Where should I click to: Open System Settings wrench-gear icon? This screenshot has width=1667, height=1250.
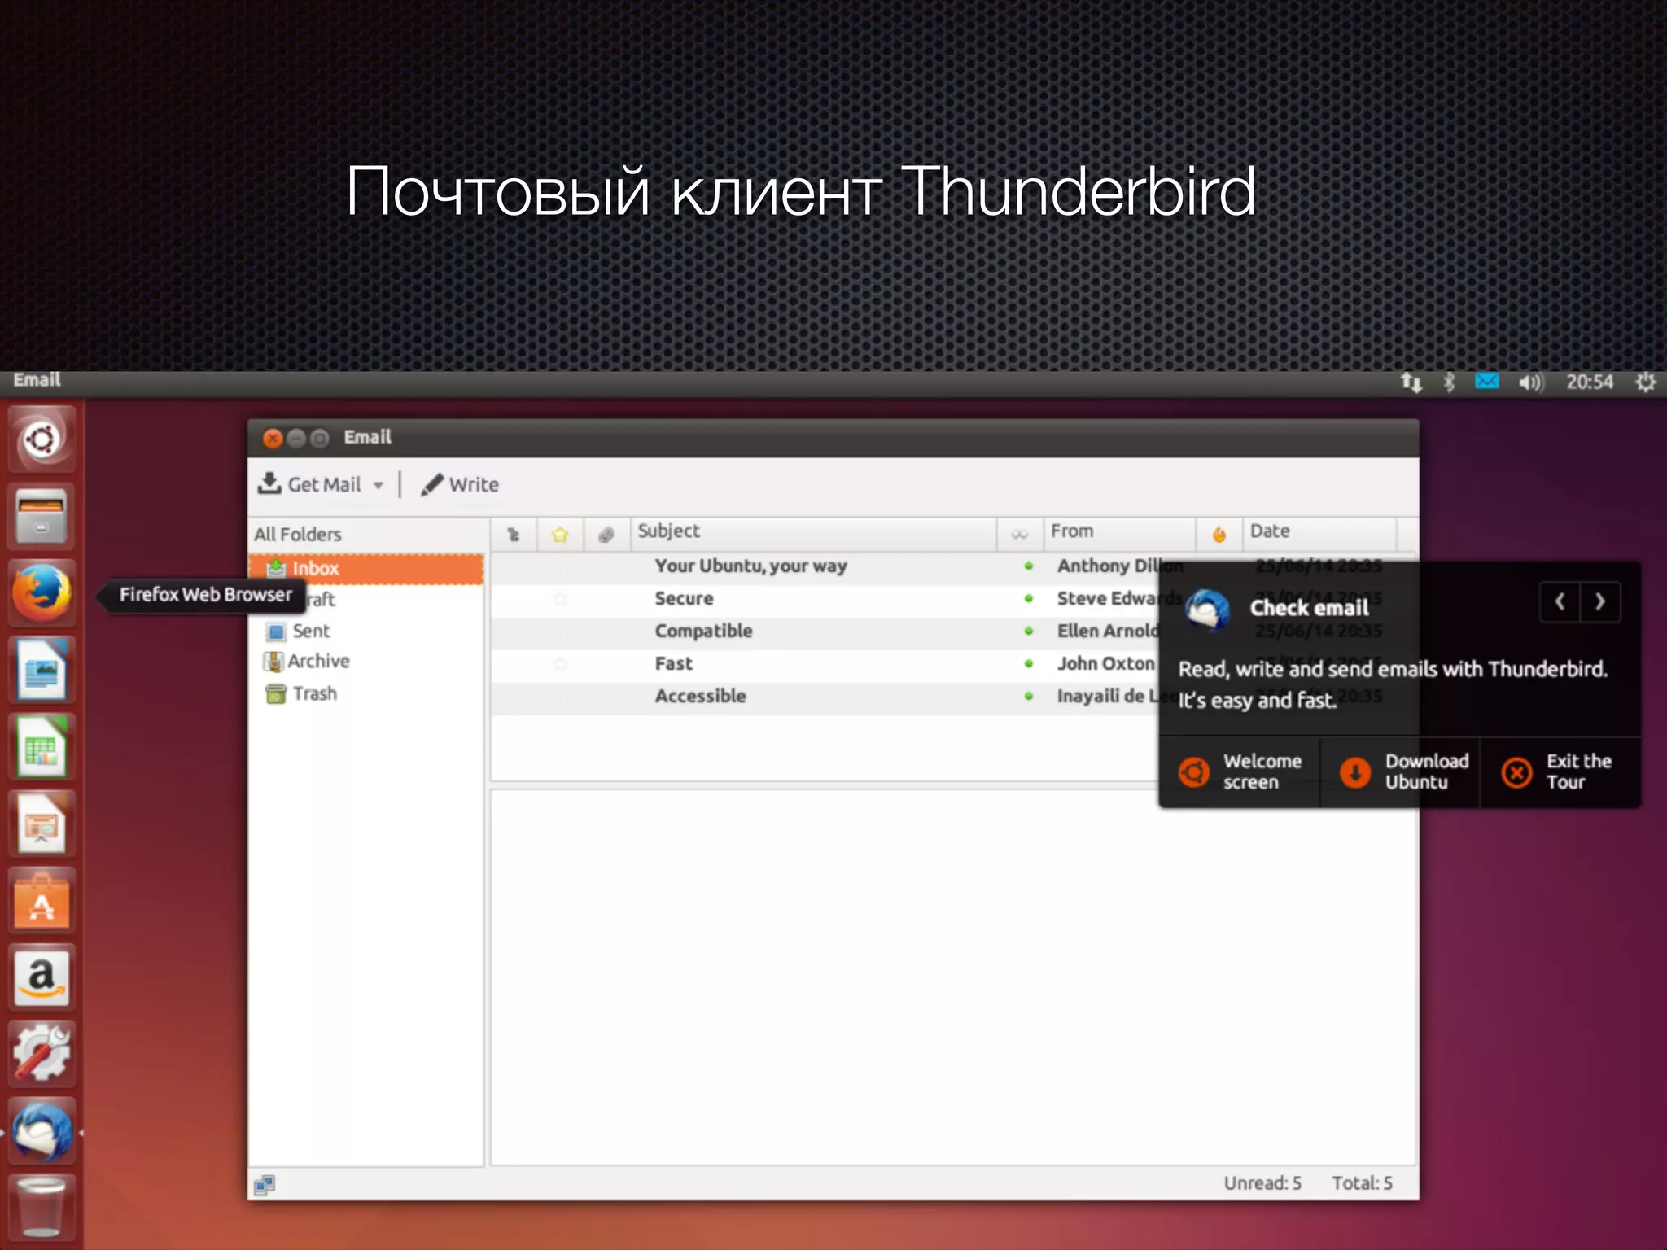click(x=42, y=1054)
